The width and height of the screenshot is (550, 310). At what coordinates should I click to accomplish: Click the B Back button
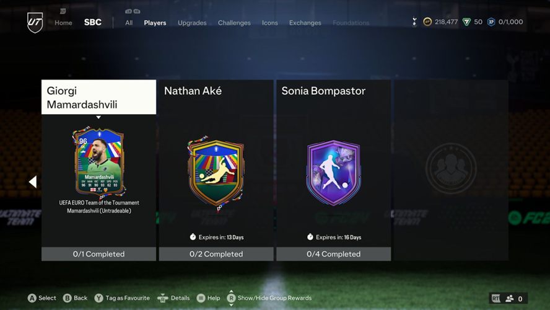point(75,298)
